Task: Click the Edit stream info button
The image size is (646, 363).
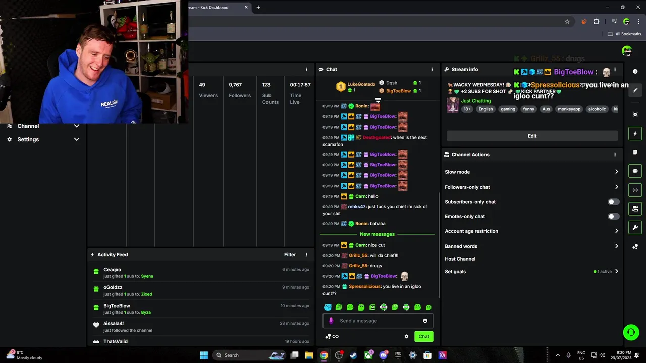Action: [532, 136]
